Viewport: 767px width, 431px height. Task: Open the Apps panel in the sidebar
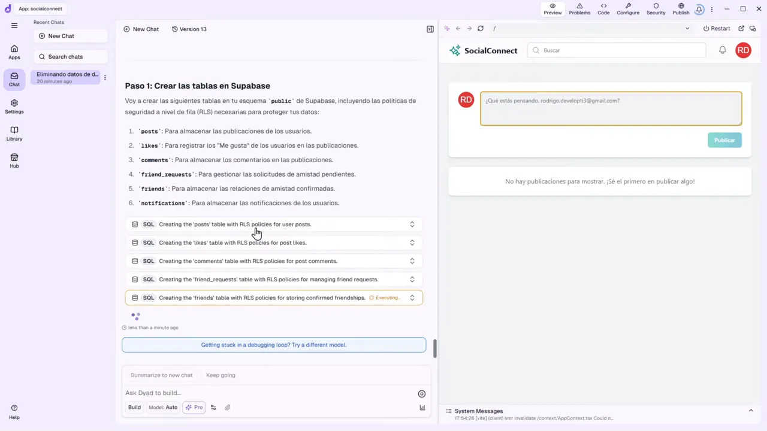(x=14, y=52)
